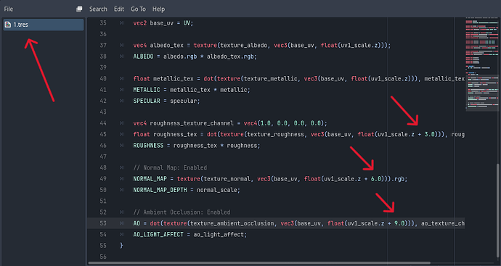
Task: Click the code minimap on the right
Action: coord(482,64)
